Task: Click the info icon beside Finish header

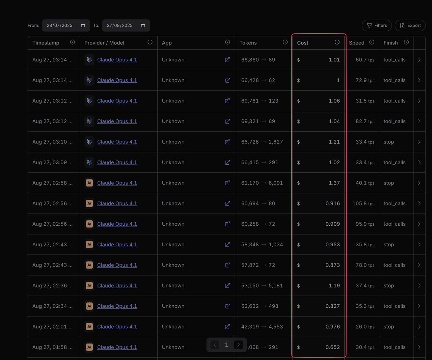Action: pos(406,42)
